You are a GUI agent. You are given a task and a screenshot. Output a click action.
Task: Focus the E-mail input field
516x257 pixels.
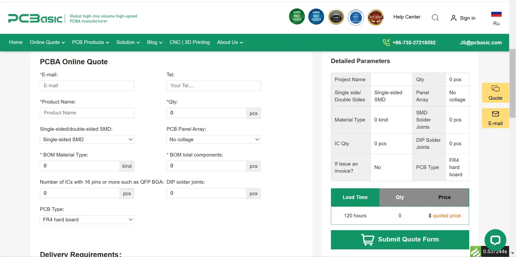[87, 86]
